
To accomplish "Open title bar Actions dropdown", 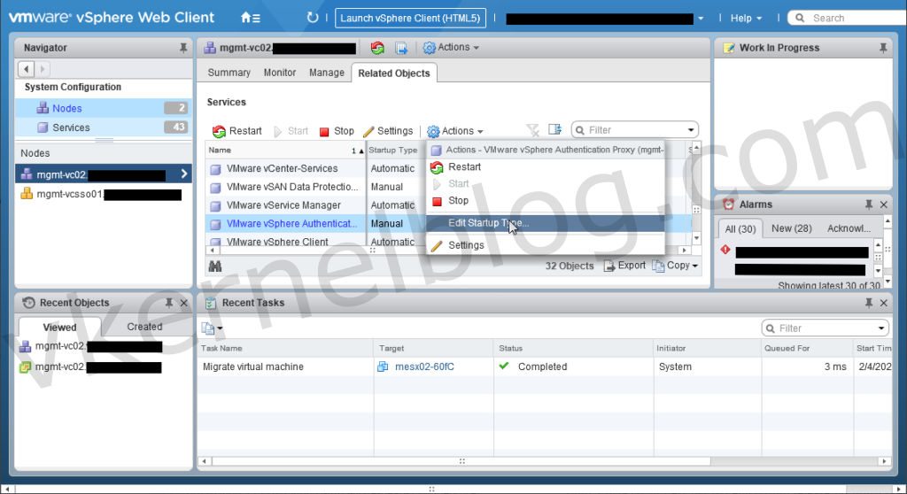I will point(451,48).
